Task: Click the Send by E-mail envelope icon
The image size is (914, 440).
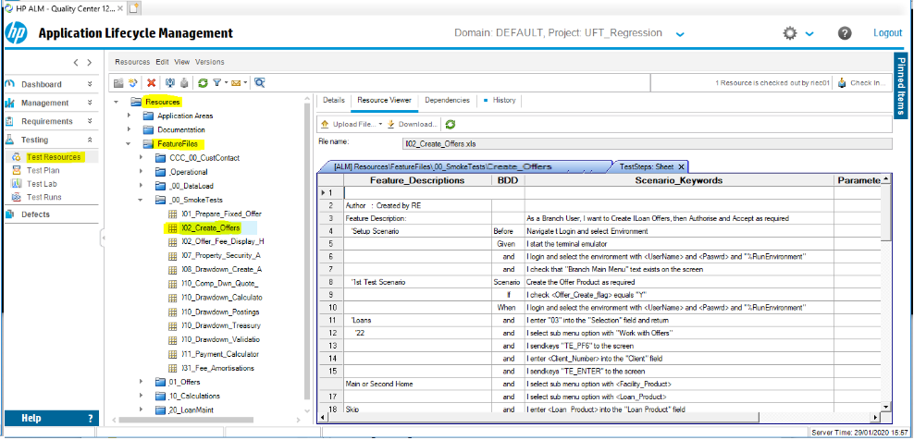Action: coord(238,83)
